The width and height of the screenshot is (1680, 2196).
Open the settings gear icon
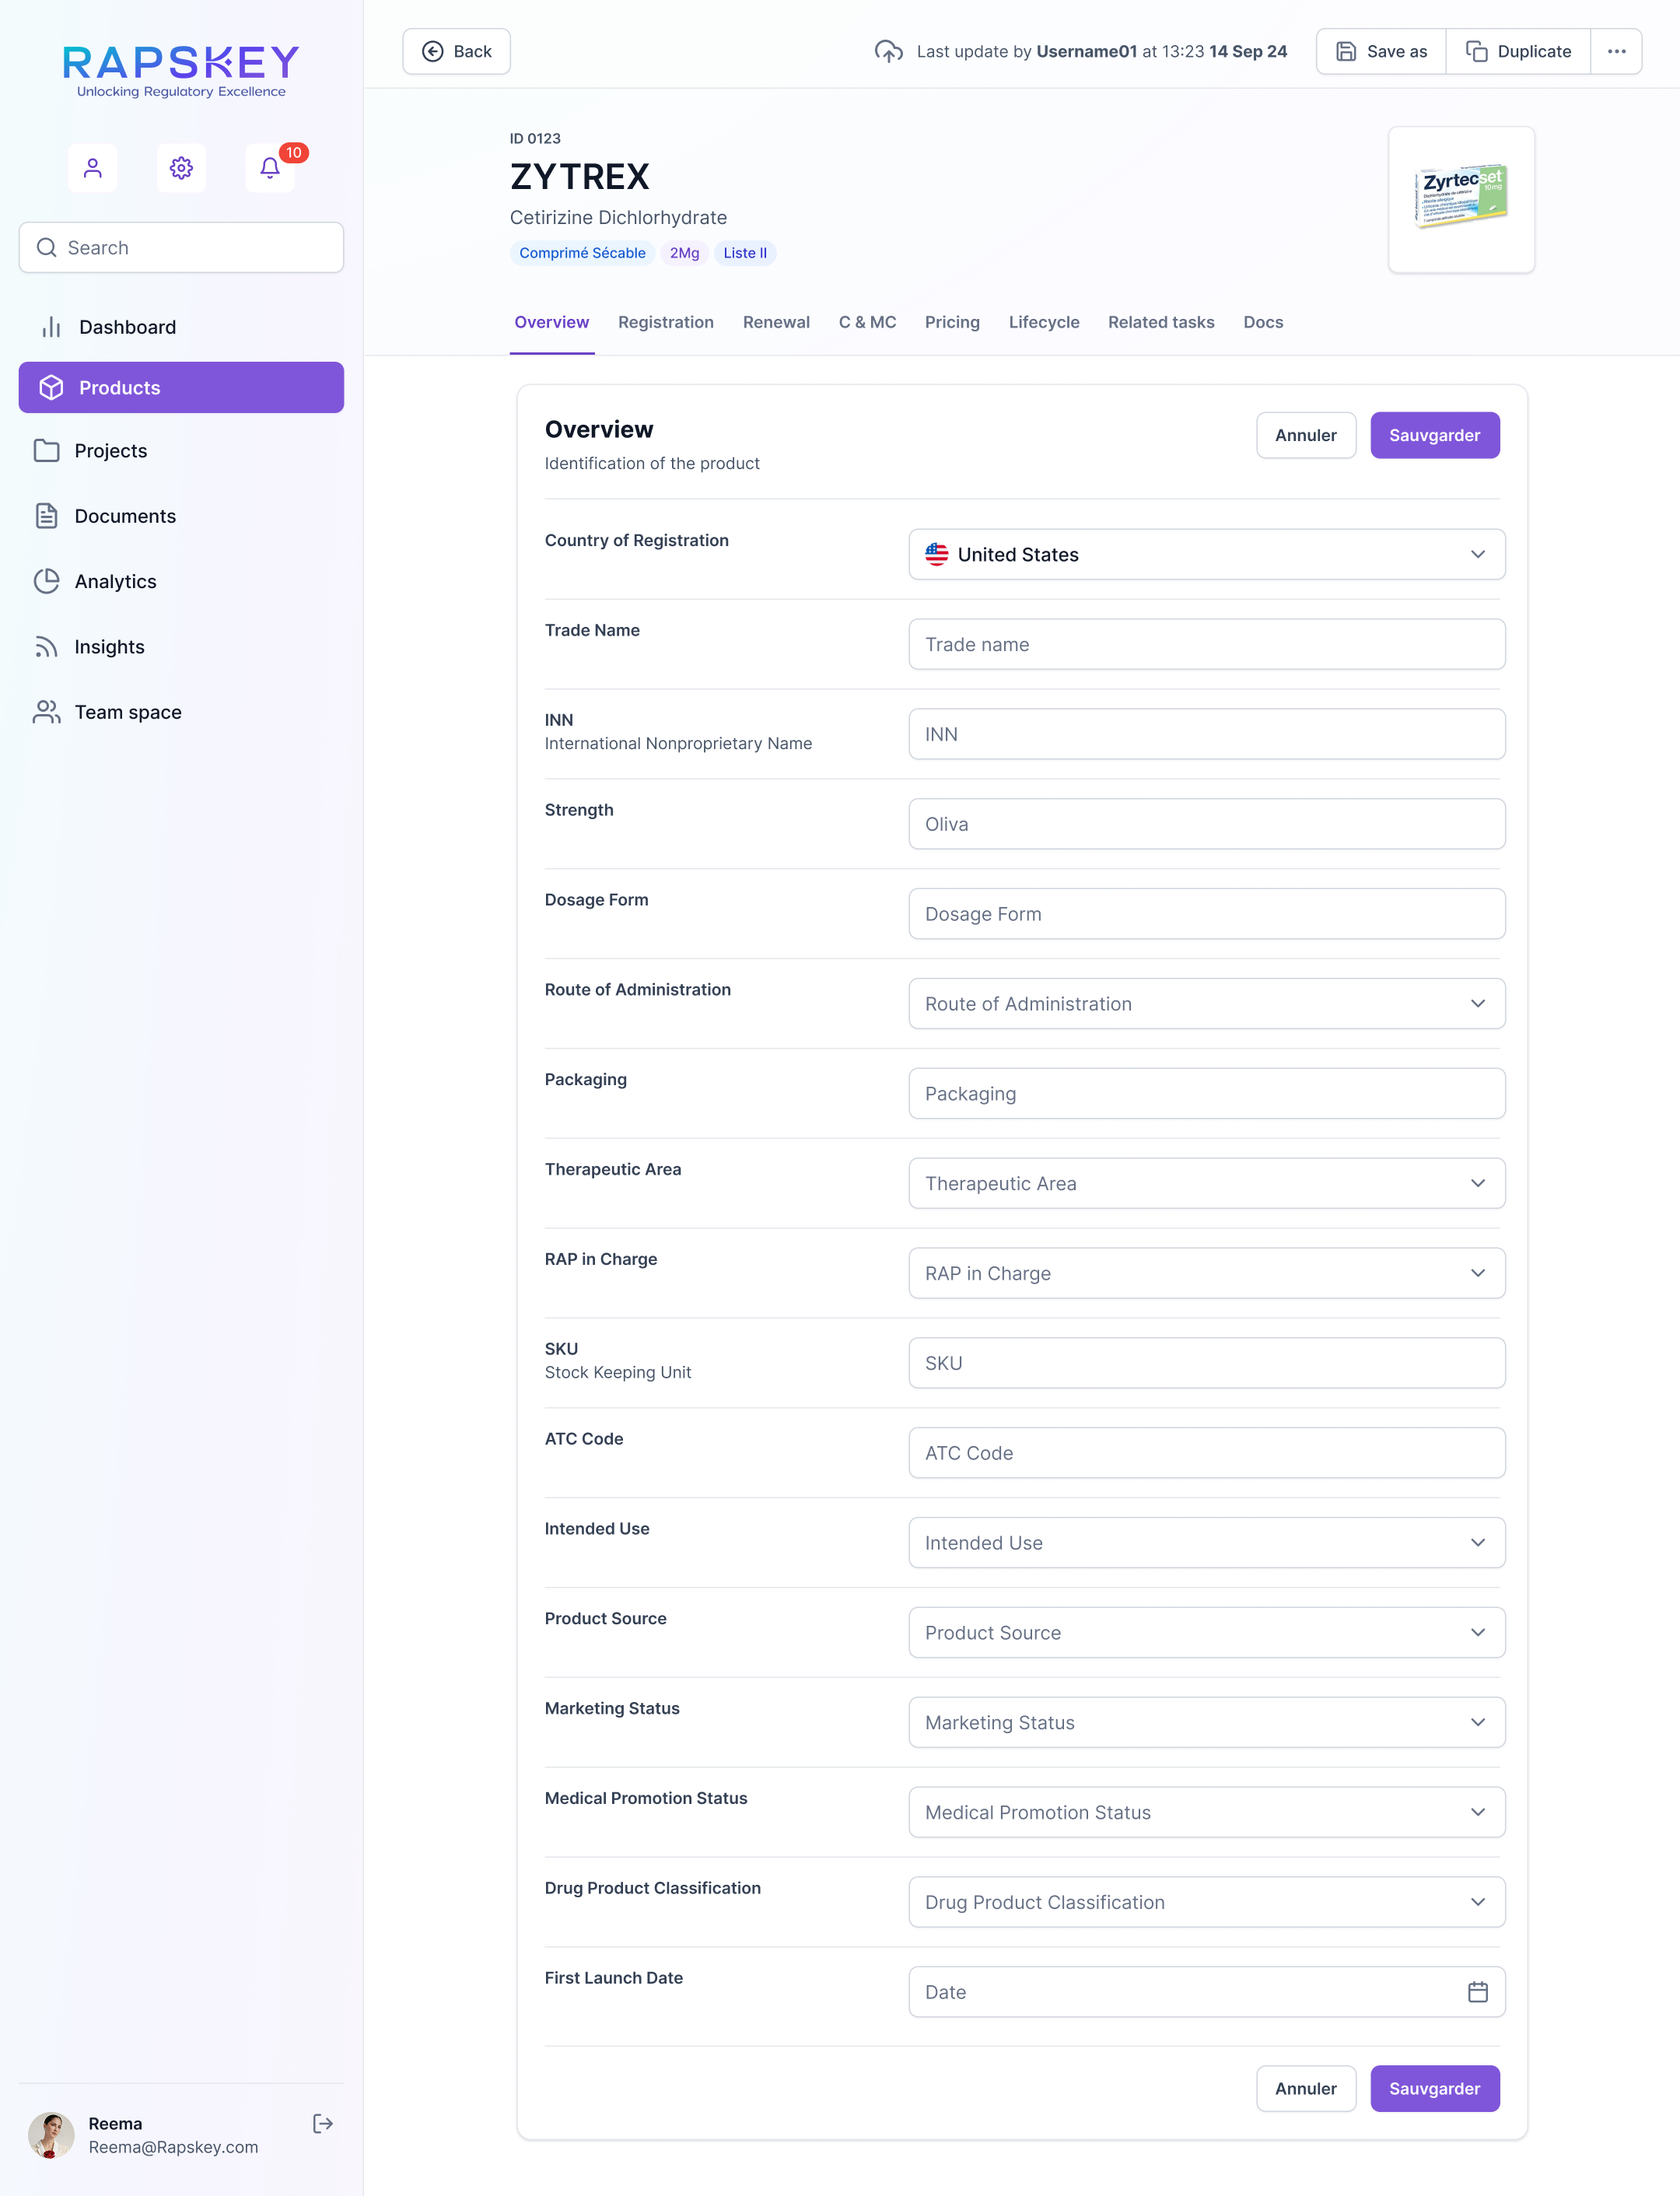click(181, 168)
